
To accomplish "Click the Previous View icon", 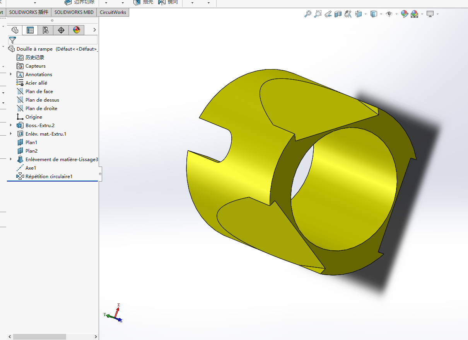I will [328, 14].
